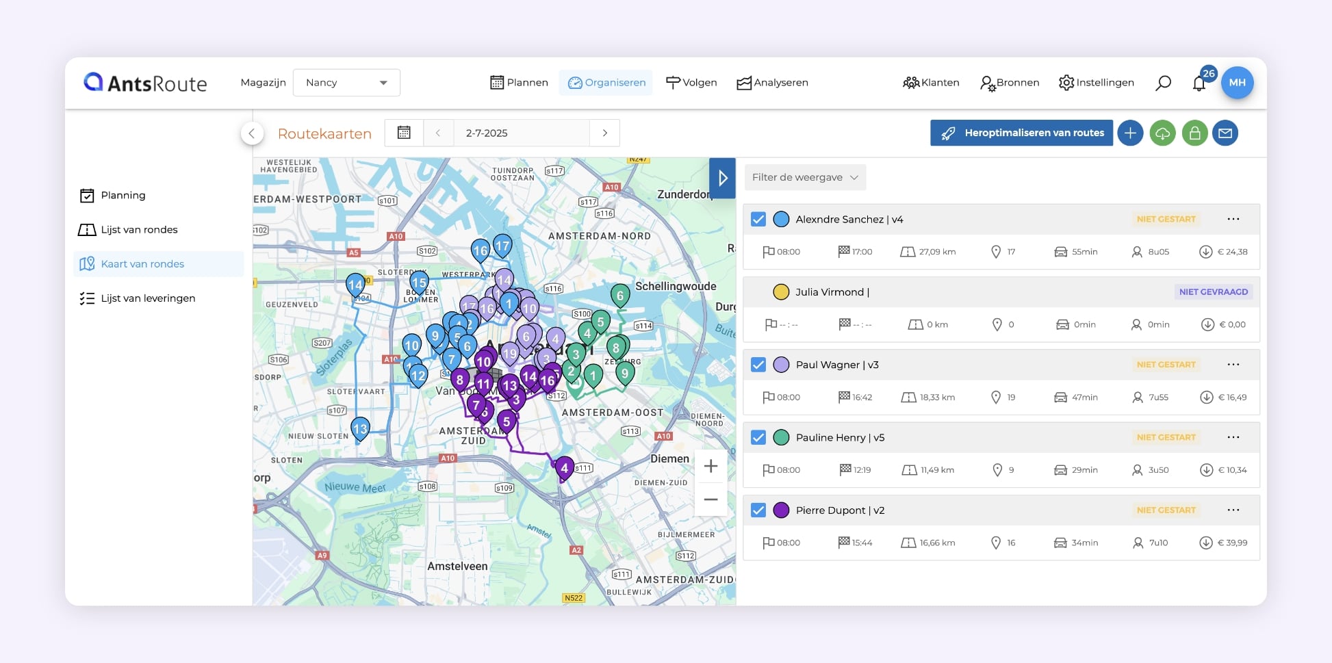Click the notification bell icon
This screenshot has height=663, width=1332.
coord(1199,83)
